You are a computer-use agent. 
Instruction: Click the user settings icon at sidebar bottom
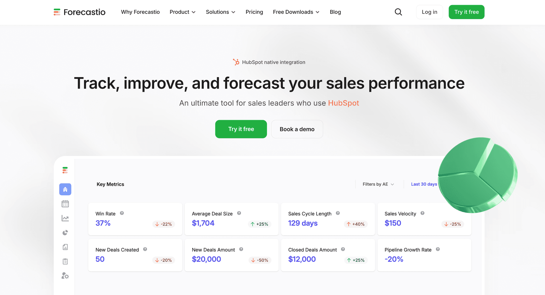[65, 276]
